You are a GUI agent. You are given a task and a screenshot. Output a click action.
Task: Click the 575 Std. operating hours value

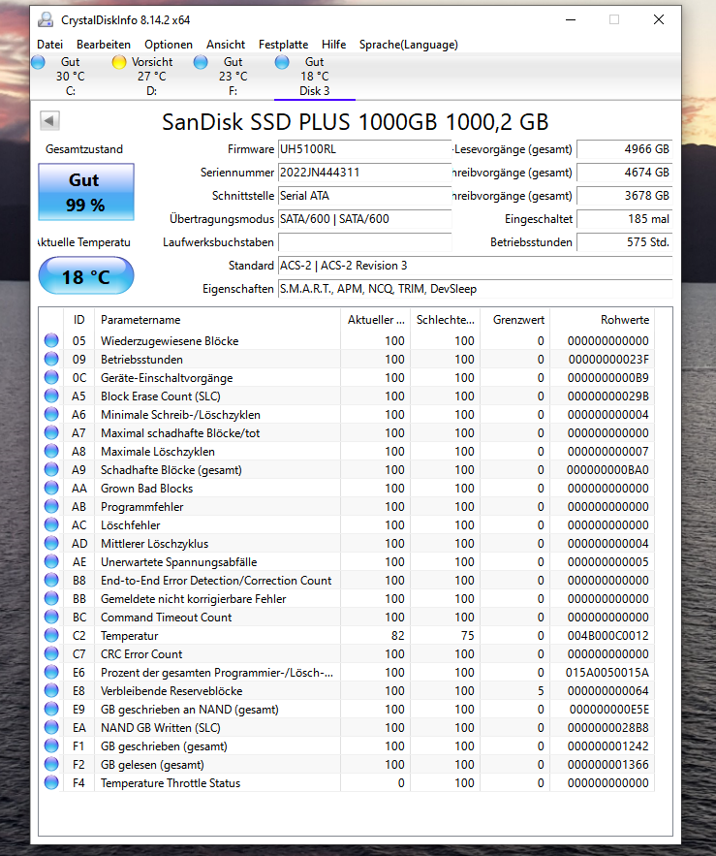click(624, 241)
